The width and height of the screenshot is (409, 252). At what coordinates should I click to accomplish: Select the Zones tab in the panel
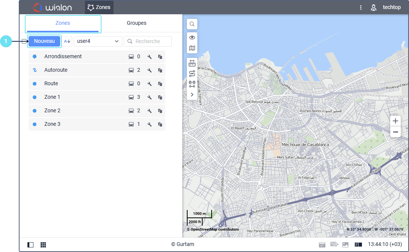tap(63, 23)
